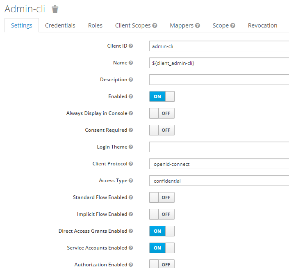
Task: Open Access Type confidential dropdown
Action: point(219,181)
